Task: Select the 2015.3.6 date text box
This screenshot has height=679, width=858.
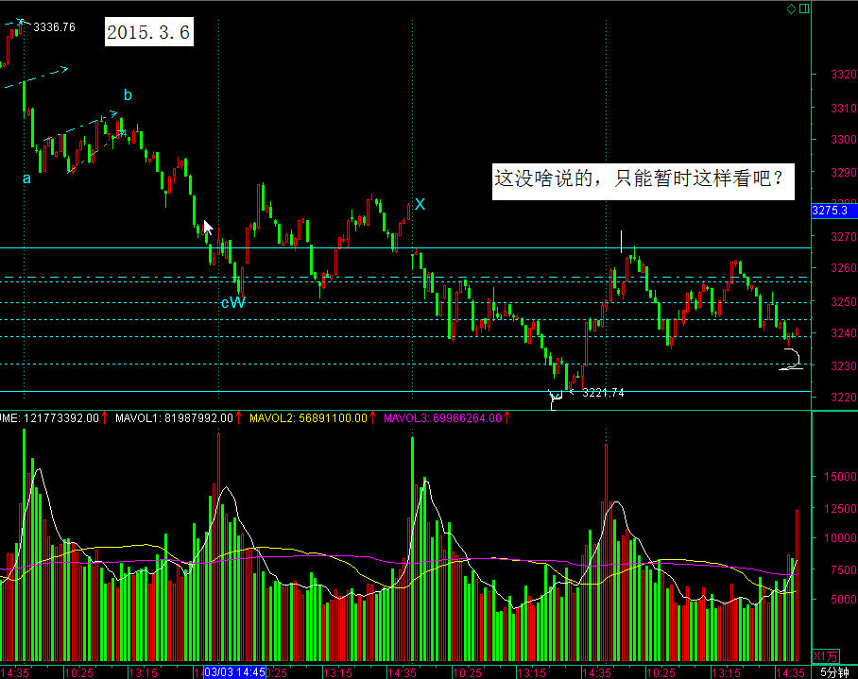Action: click(149, 33)
